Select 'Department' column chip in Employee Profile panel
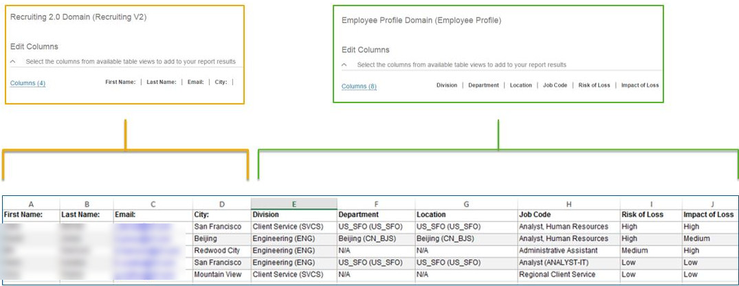Screen dimensions: 739x286 [483, 85]
